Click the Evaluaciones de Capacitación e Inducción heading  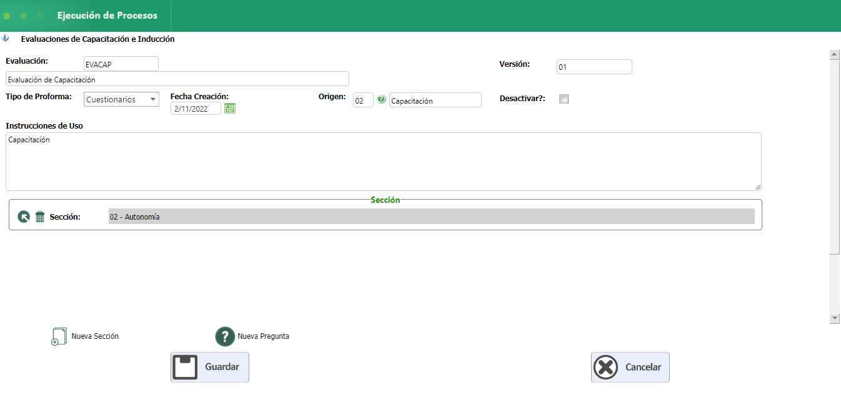(98, 39)
